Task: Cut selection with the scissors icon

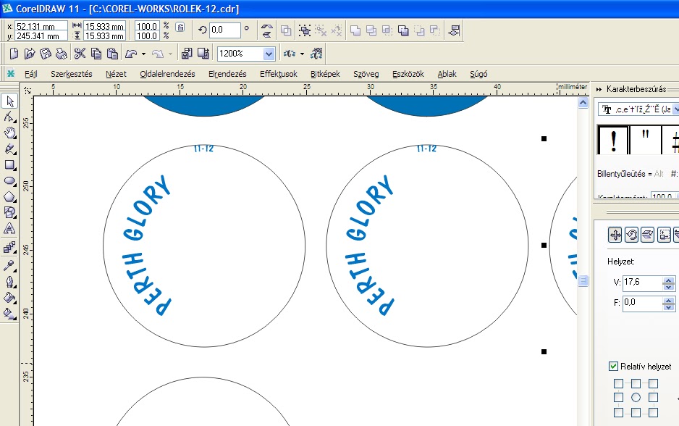Action: pyautogui.click(x=80, y=54)
